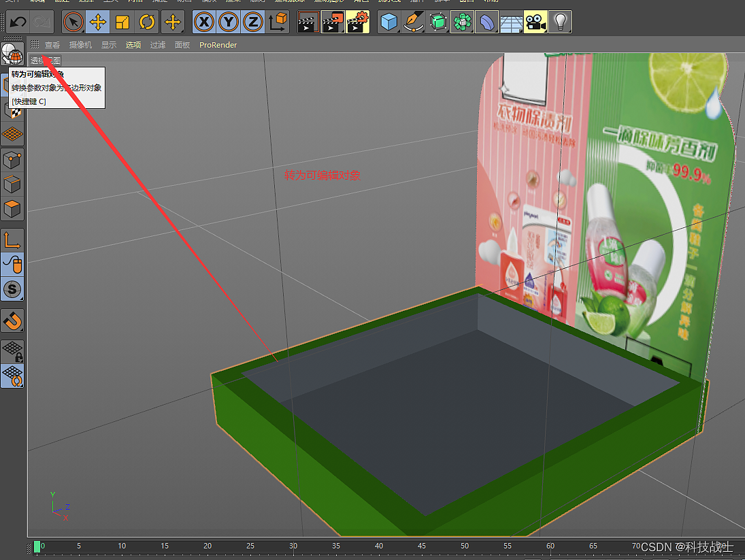Open the floor environment objects flyout
The height and width of the screenshot is (560, 745).
[511, 22]
